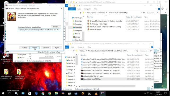Open Microsoft Store on the taskbar
Image resolution: width=170 pixels, height=96 pixels.
coord(29,93)
